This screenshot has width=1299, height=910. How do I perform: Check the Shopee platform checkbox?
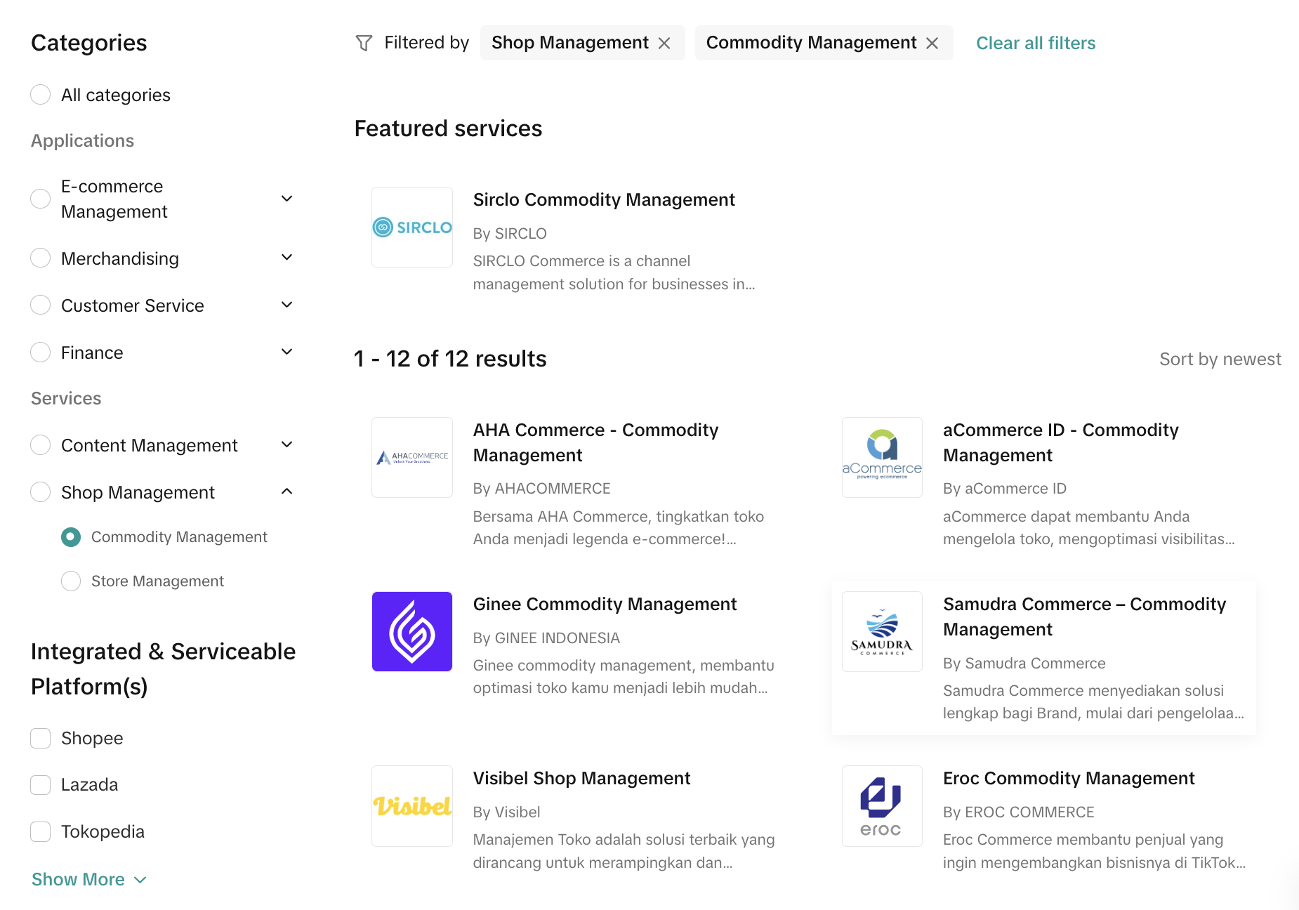tap(41, 738)
